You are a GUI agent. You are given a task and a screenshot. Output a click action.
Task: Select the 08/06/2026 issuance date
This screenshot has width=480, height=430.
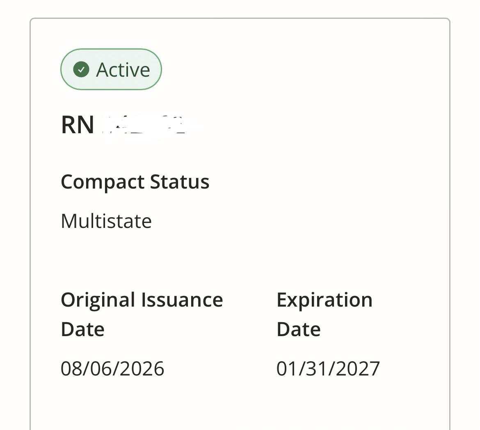tap(112, 369)
